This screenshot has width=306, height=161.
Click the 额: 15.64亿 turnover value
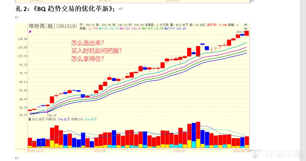[198, 25]
